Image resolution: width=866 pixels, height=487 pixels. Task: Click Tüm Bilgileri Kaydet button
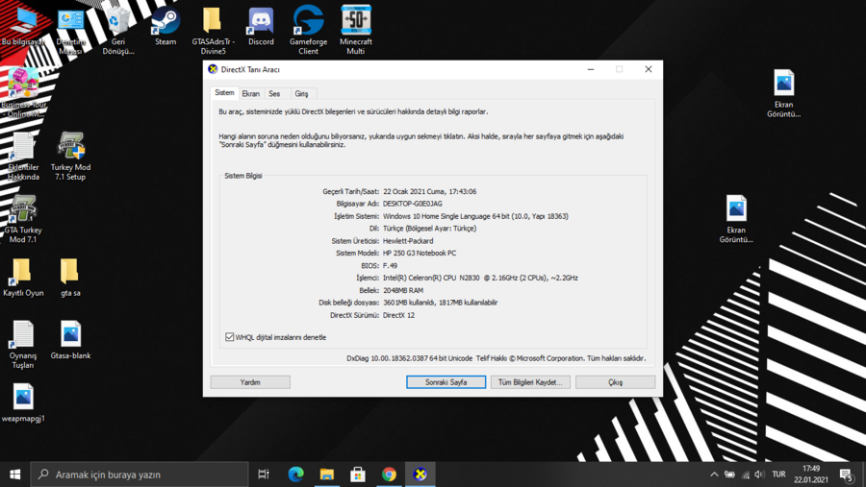530,382
